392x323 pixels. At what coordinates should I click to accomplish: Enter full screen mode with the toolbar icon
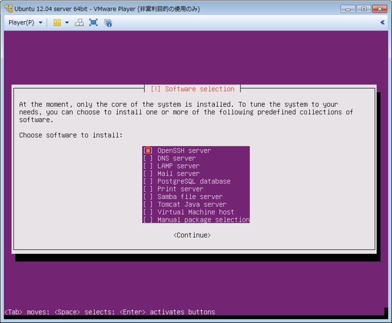tap(94, 23)
